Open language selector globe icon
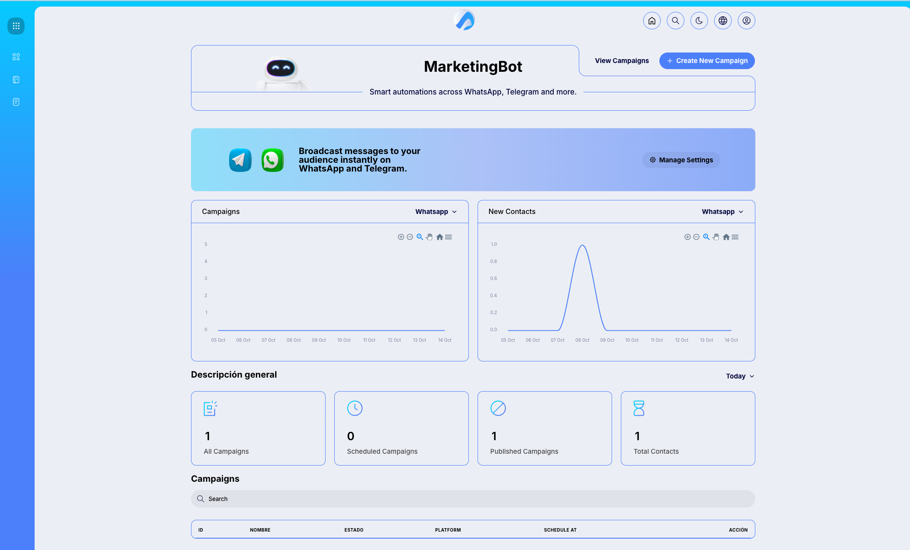 (x=723, y=21)
